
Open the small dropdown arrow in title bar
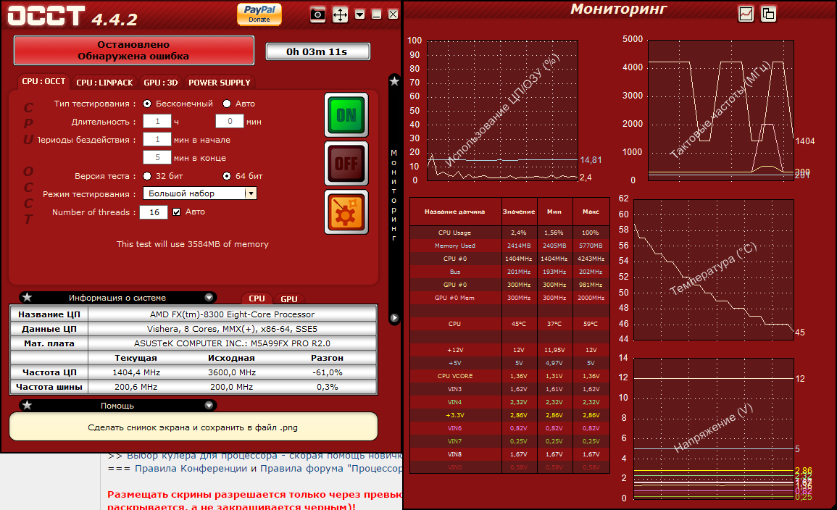point(359,14)
